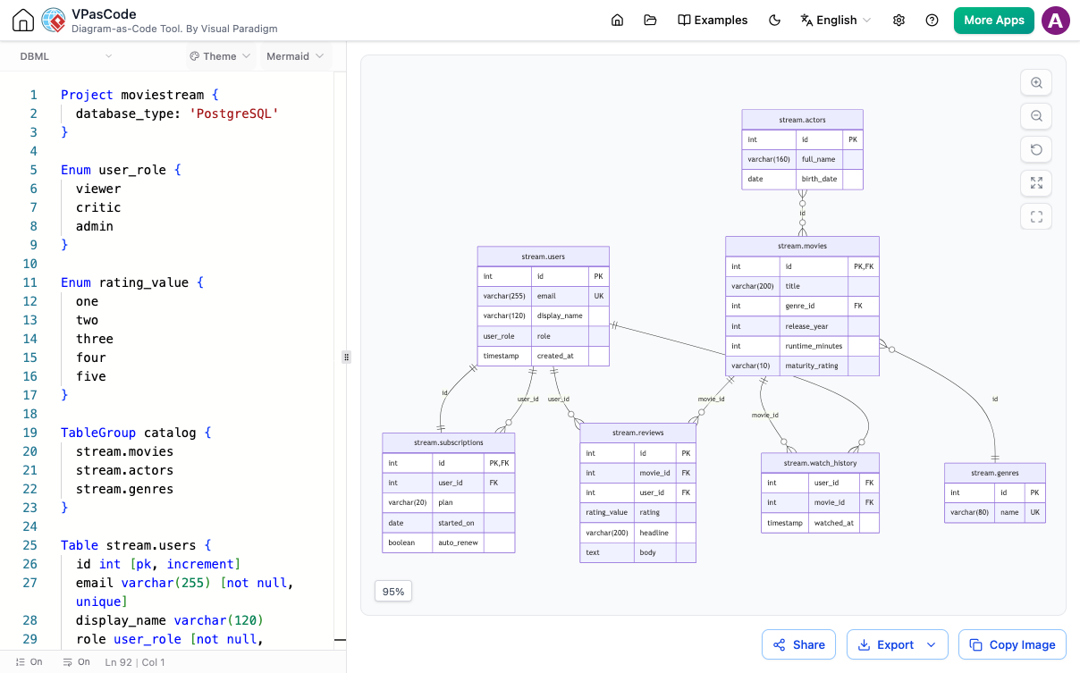Click the Export button label
The height and width of the screenshot is (673, 1080).
[895, 644]
